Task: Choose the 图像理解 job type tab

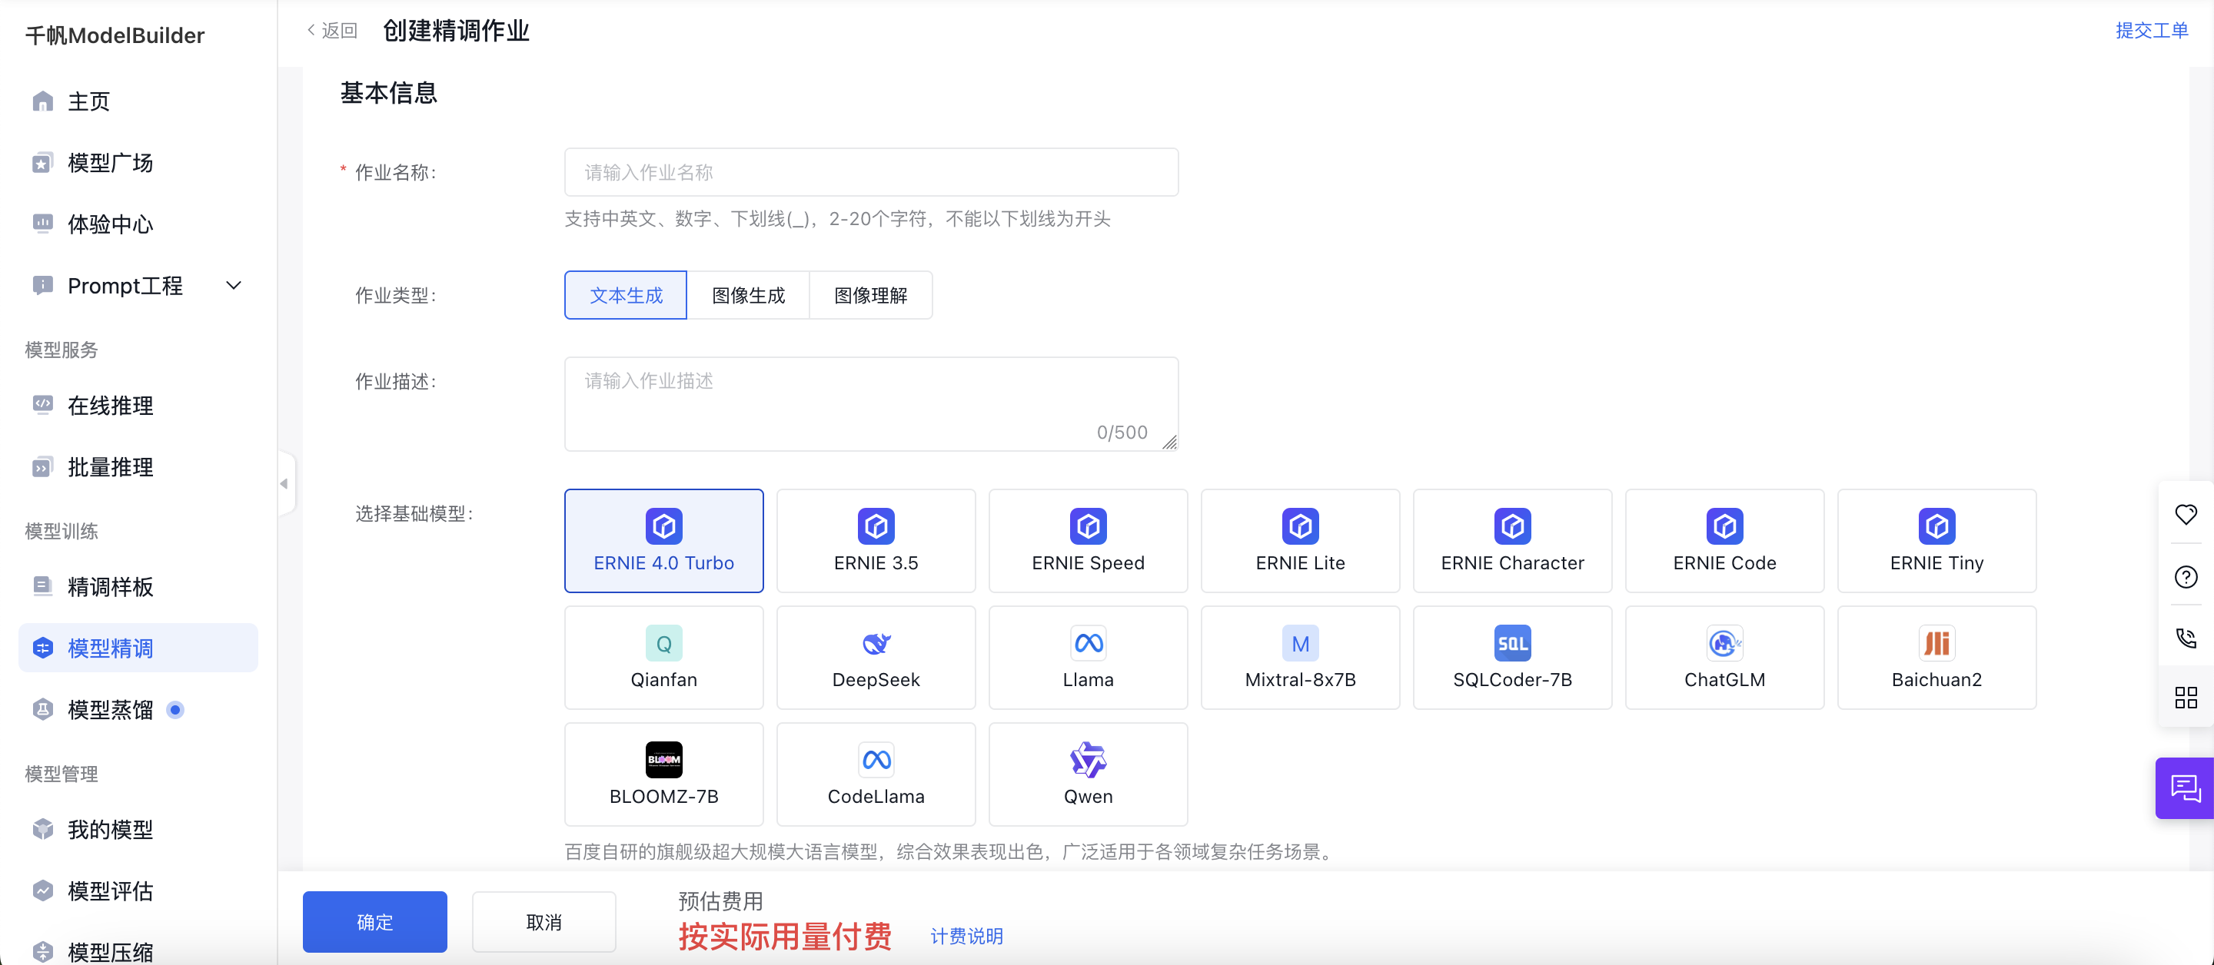Action: tap(871, 295)
